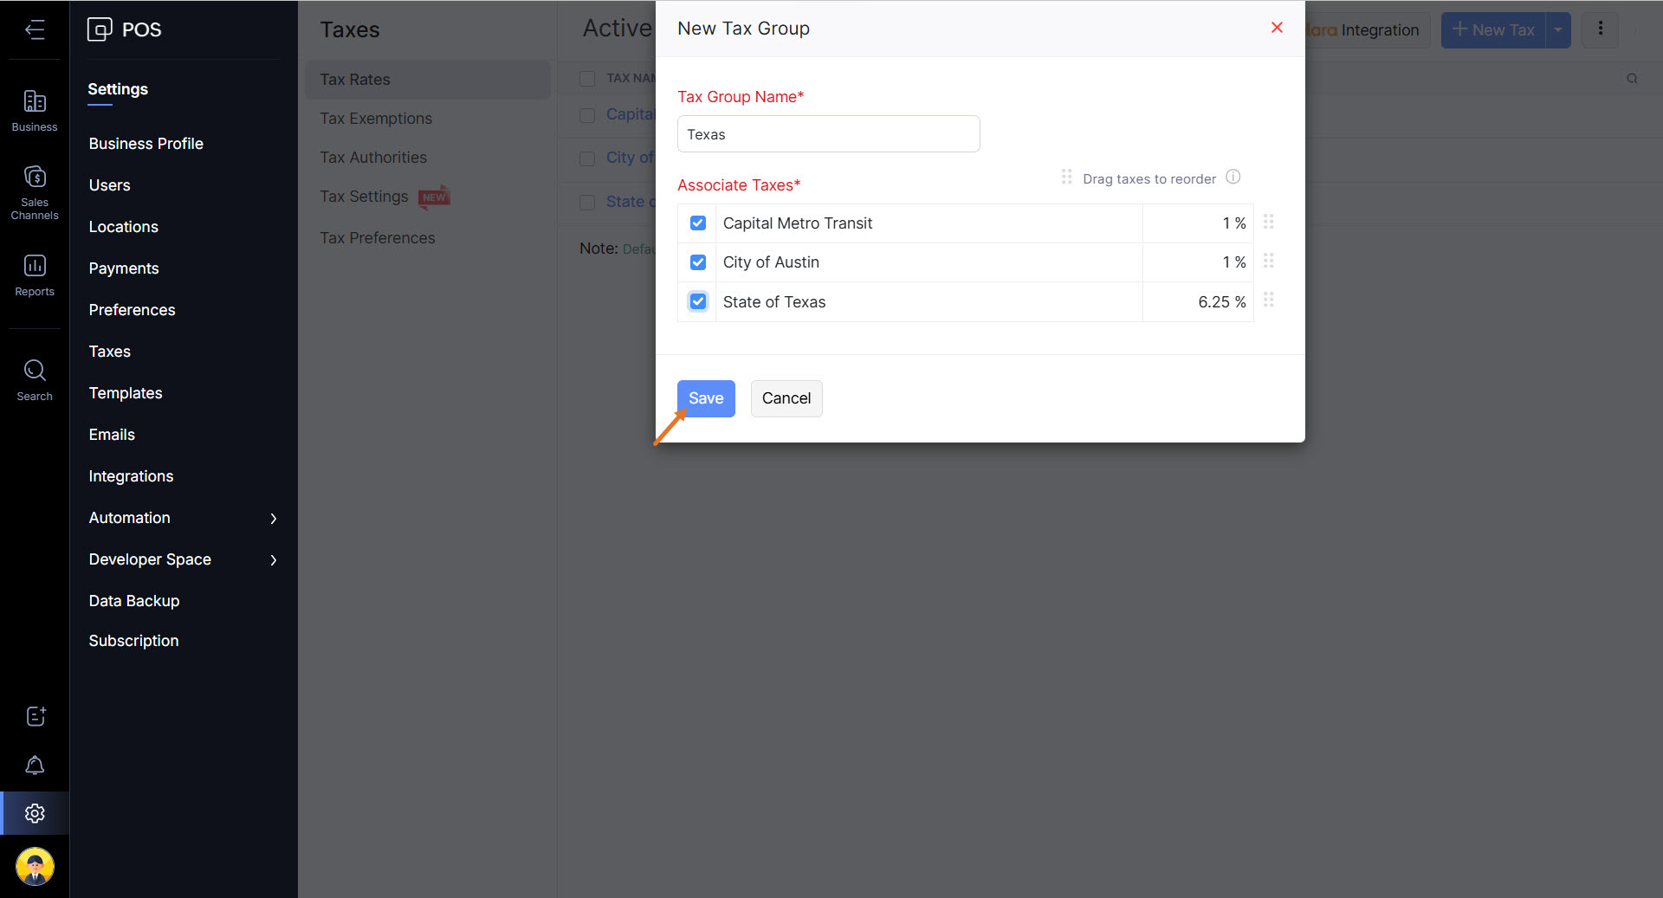Collapse the sidebar with the back-arrow menu icon

tap(35, 30)
